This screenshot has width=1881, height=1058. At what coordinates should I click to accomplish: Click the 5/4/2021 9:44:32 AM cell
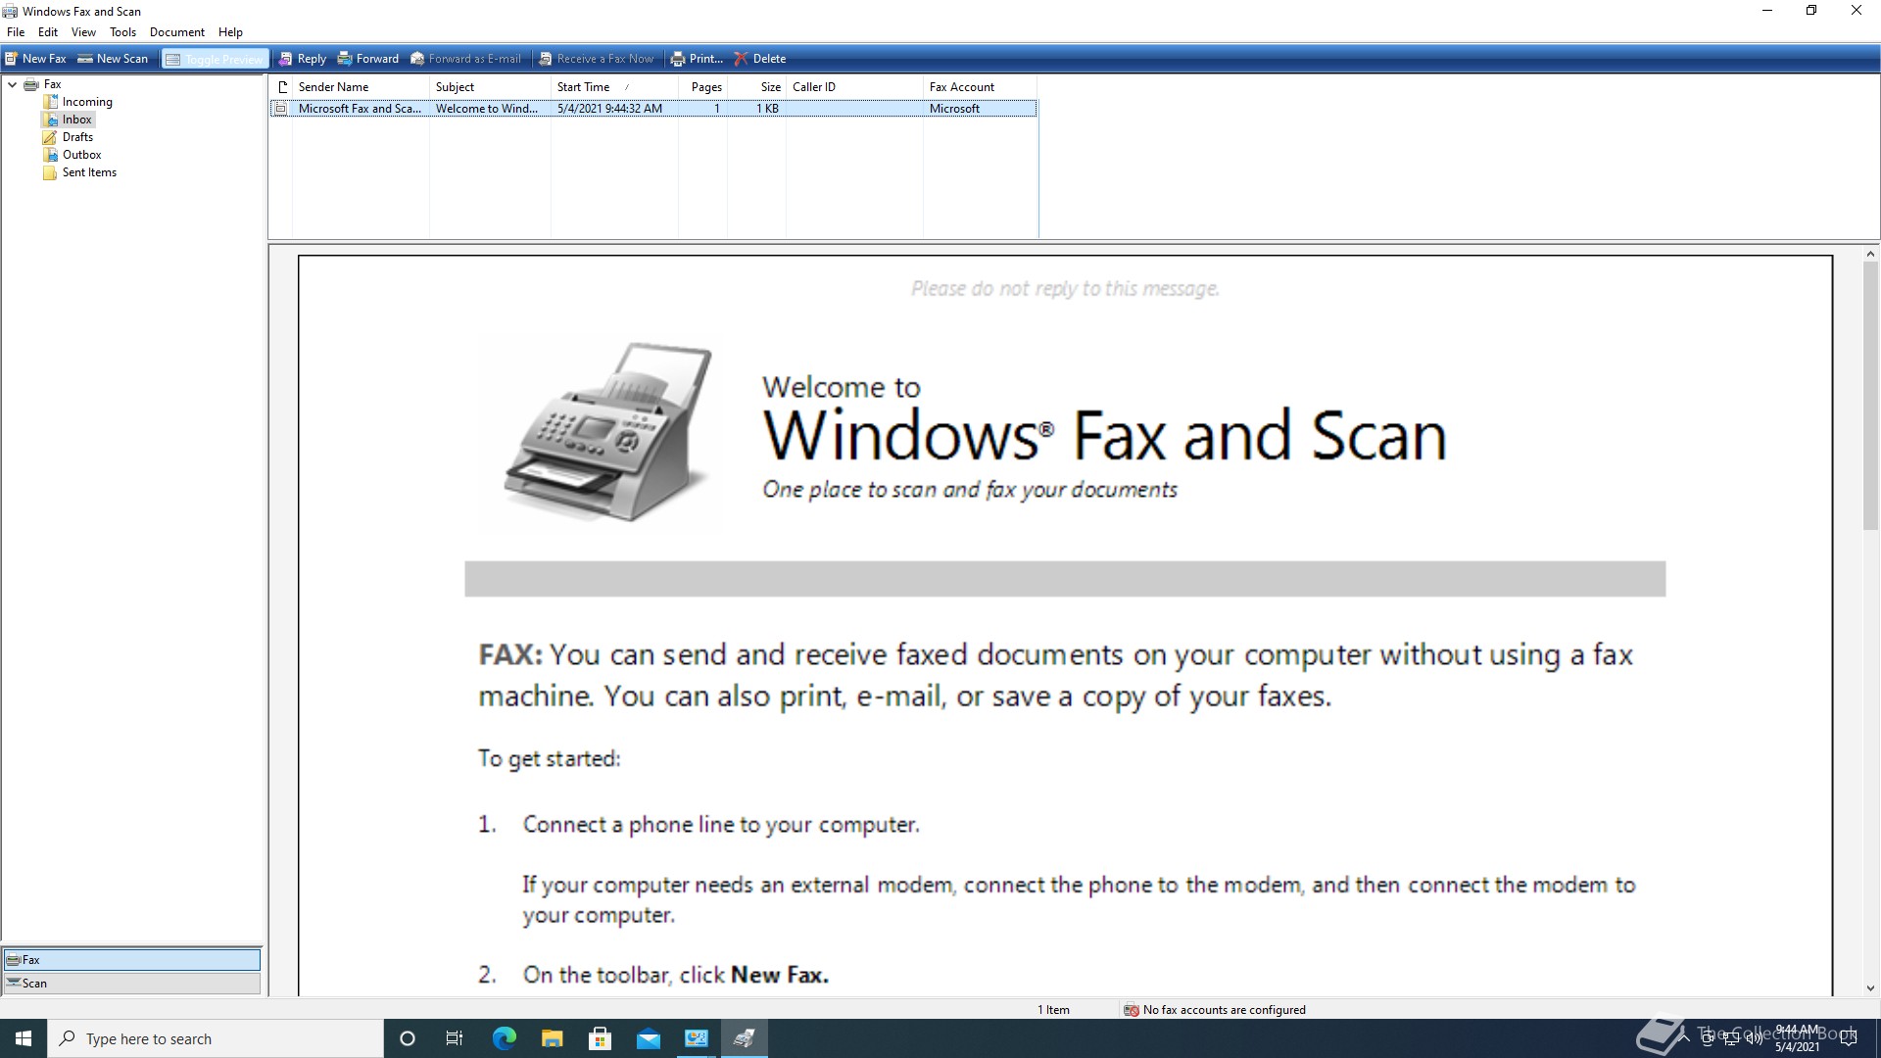pyautogui.click(x=609, y=109)
